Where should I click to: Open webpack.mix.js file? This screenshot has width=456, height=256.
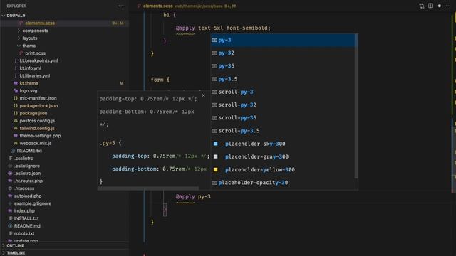pyautogui.click(x=36, y=144)
